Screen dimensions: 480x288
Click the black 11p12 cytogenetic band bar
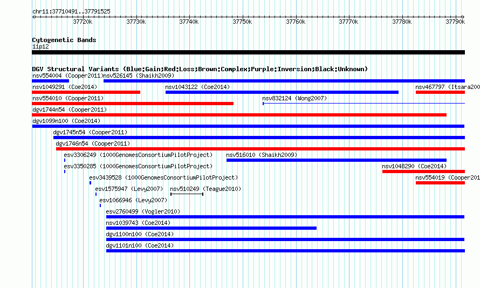click(248, 52)
